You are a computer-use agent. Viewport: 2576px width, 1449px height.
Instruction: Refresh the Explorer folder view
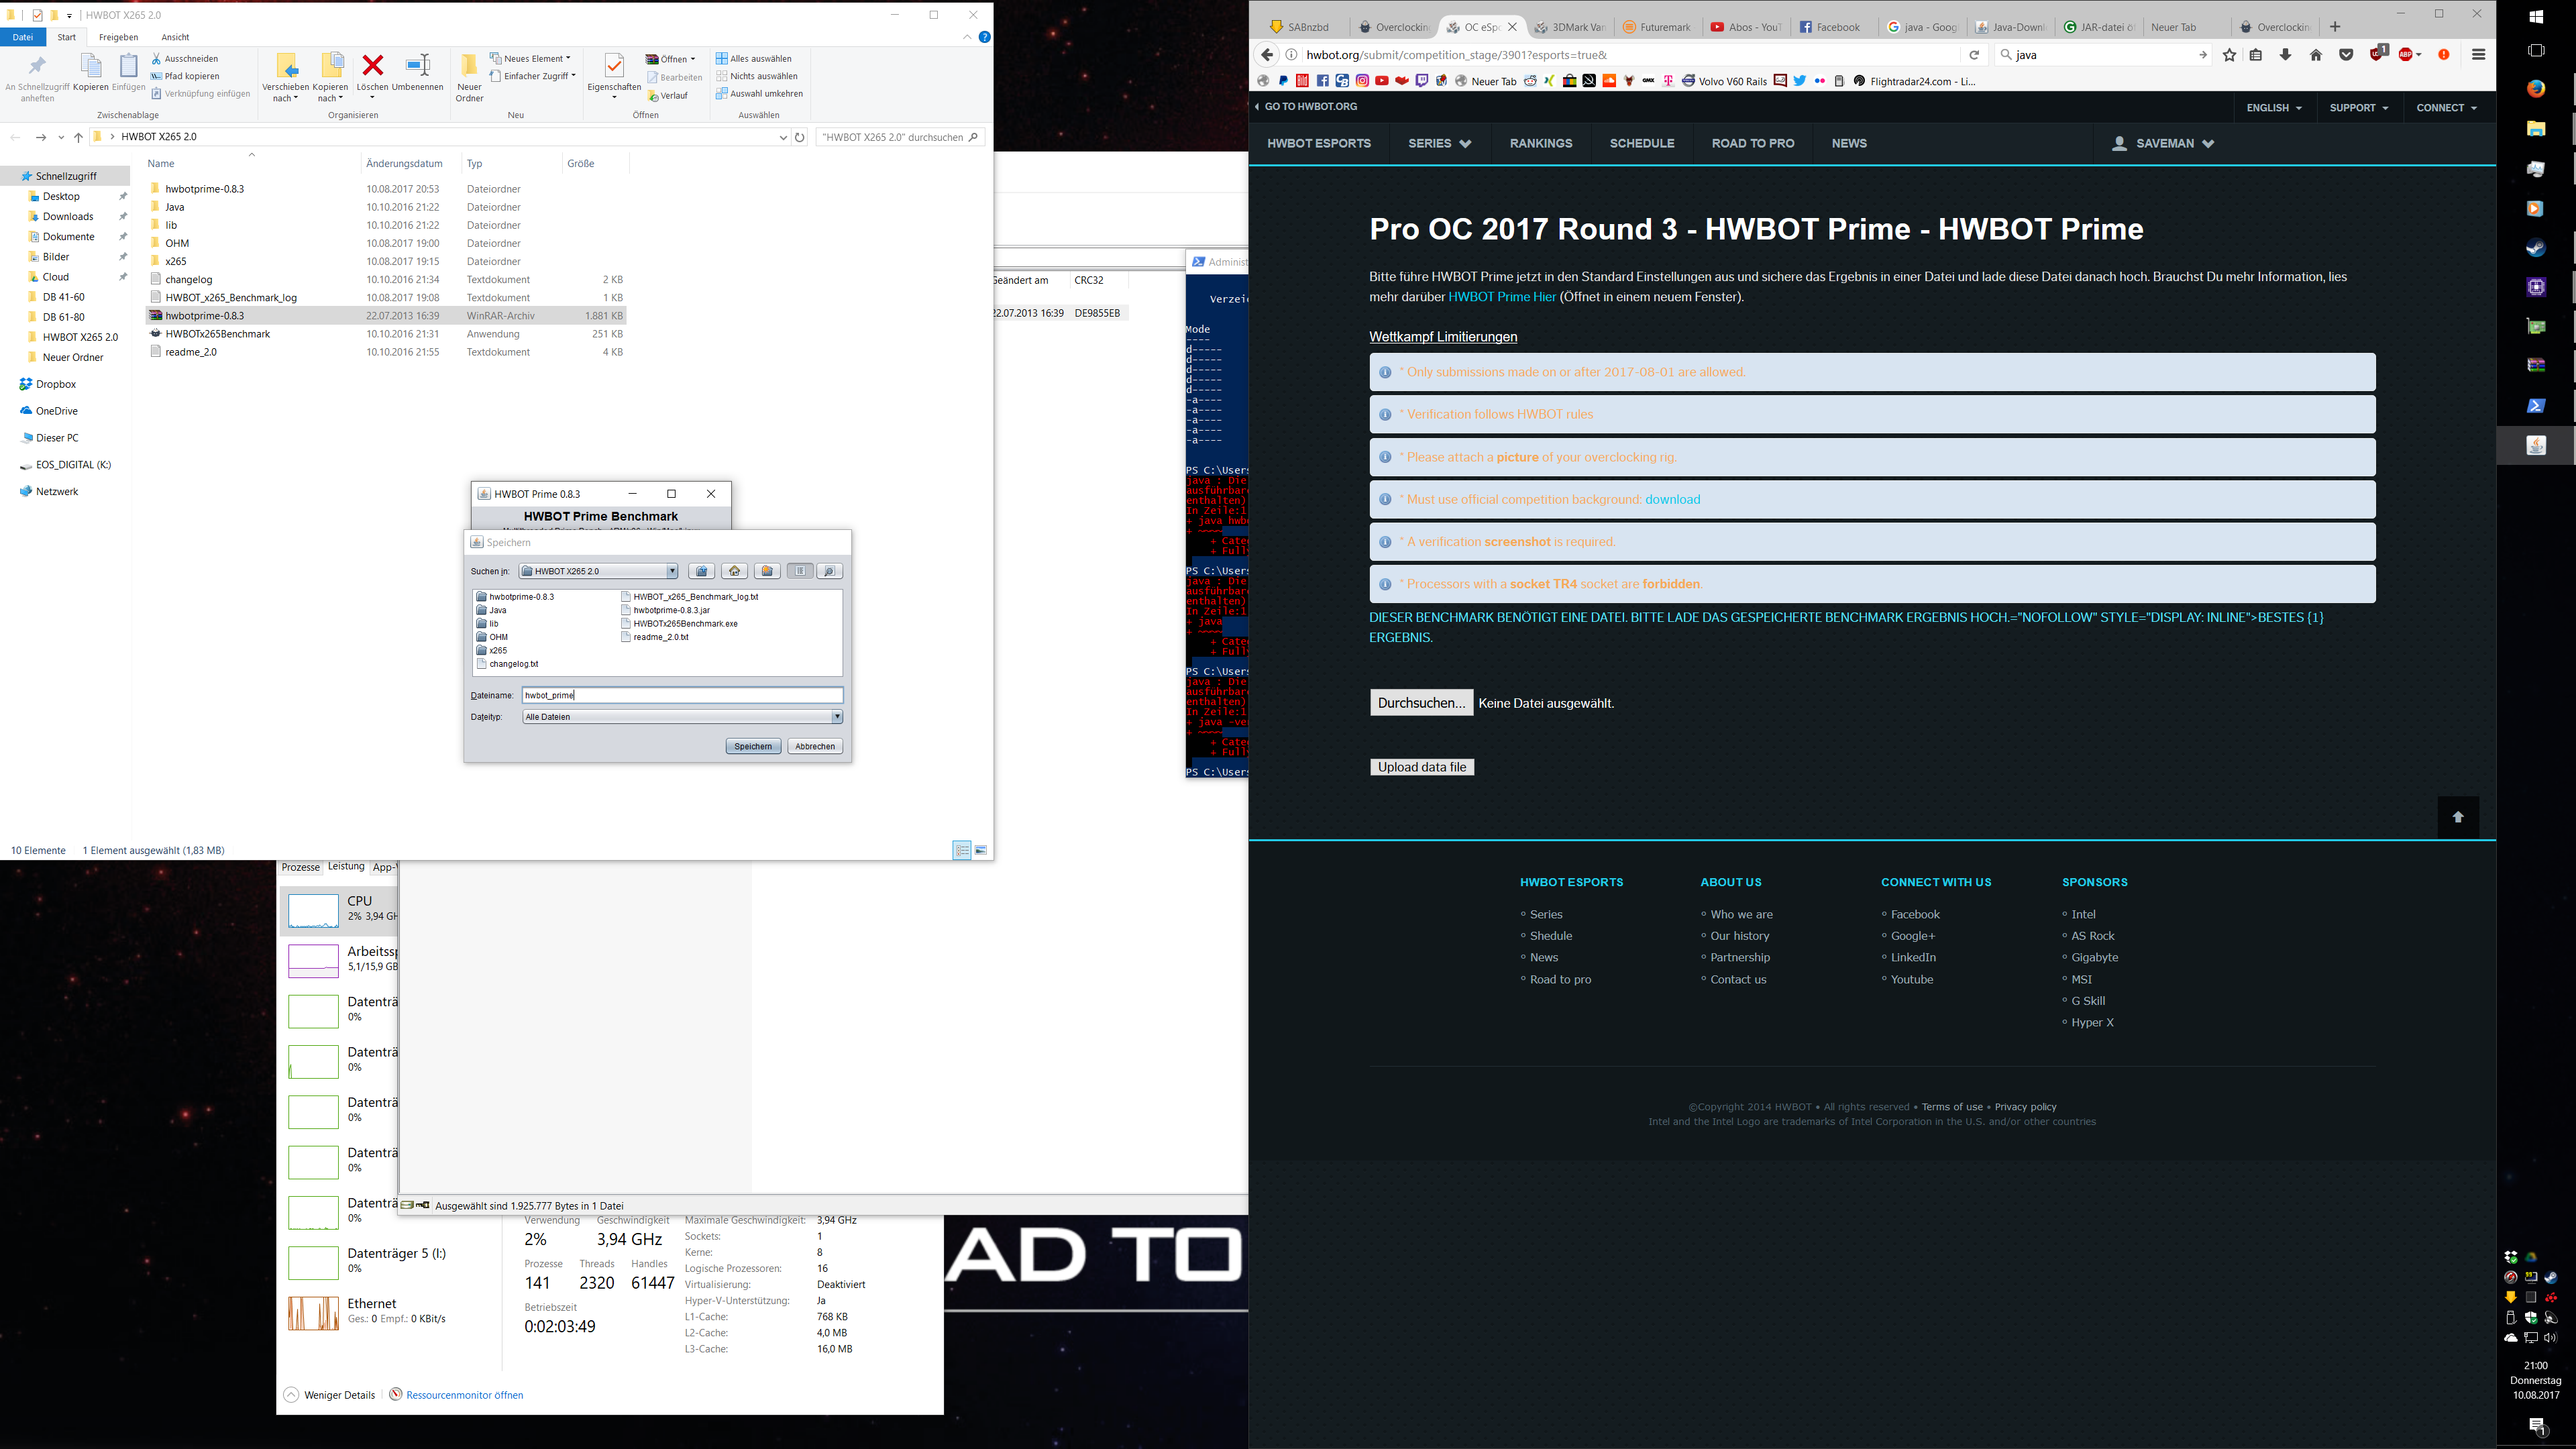pos(799,137)
